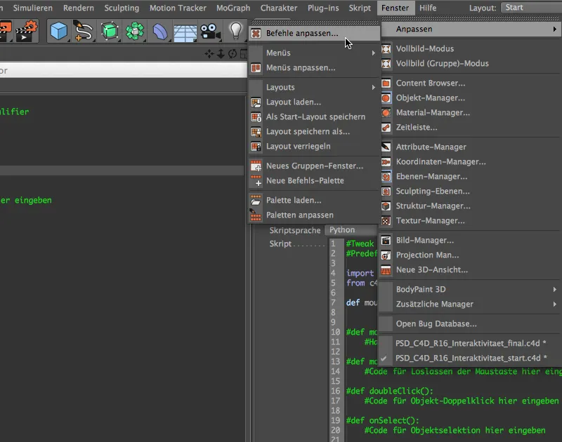562x442 pixels.
Task: Expand the Menüs submenu
Action: pos(314,53)
